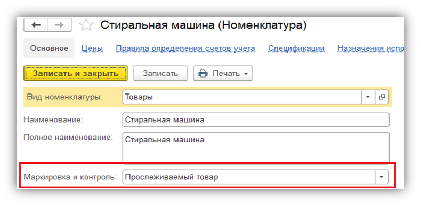
Task: Select the Маркировка и контроль: label
Action: (x=70, y=177)
